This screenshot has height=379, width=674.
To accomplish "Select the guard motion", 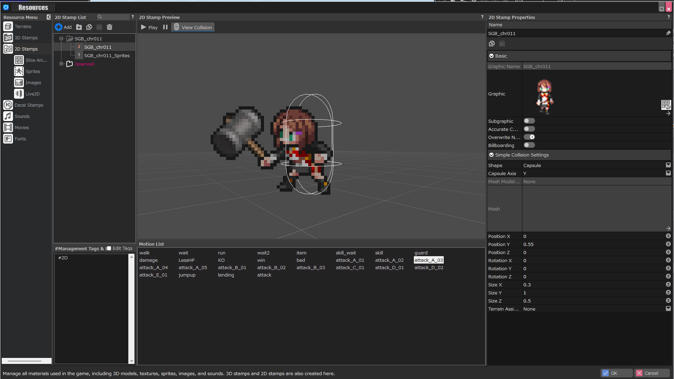I will tap(421, 253).
